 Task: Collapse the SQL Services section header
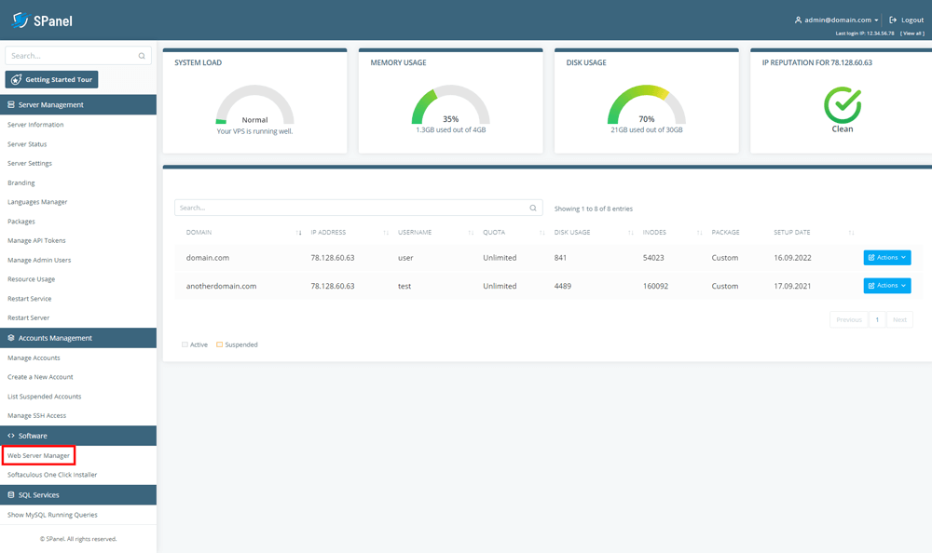[78, 494]
